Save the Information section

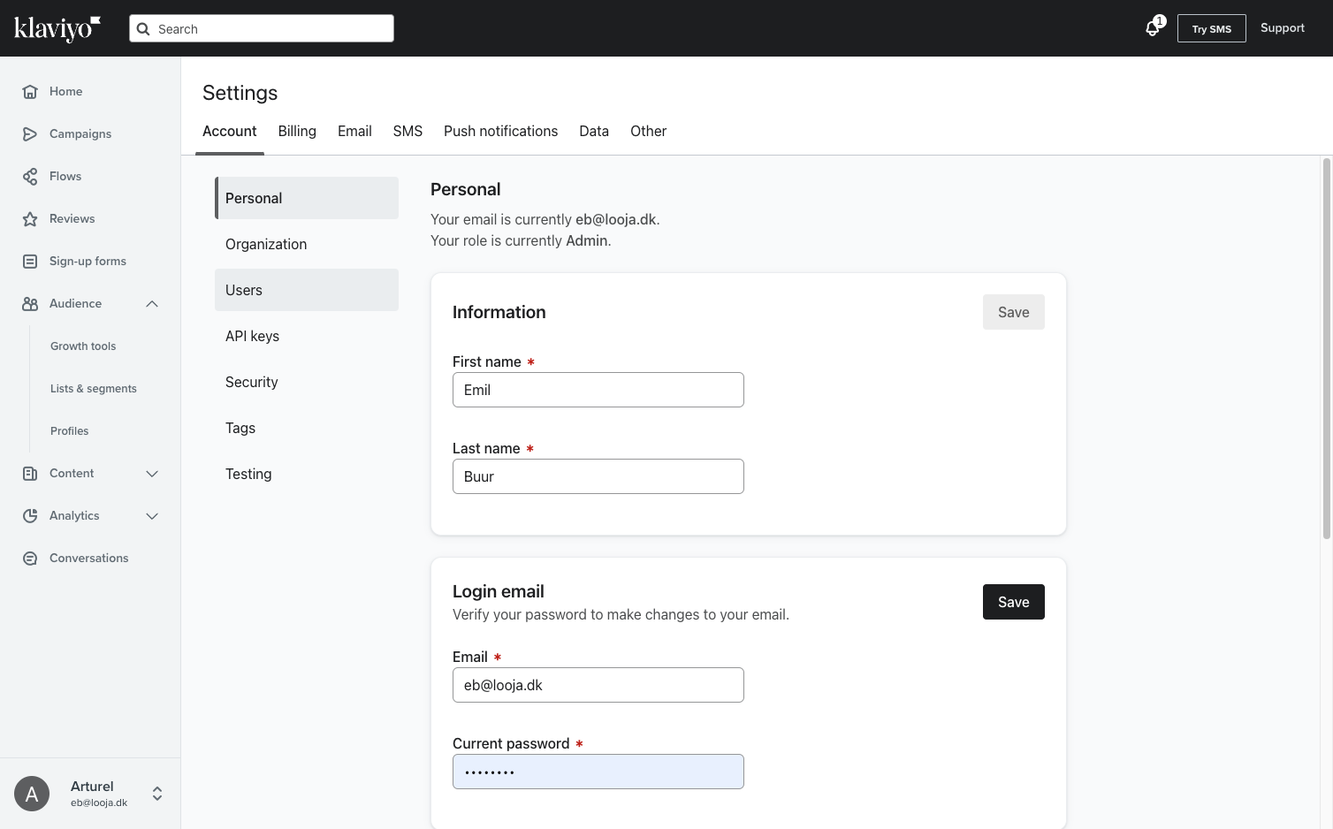pos(1014,312)
